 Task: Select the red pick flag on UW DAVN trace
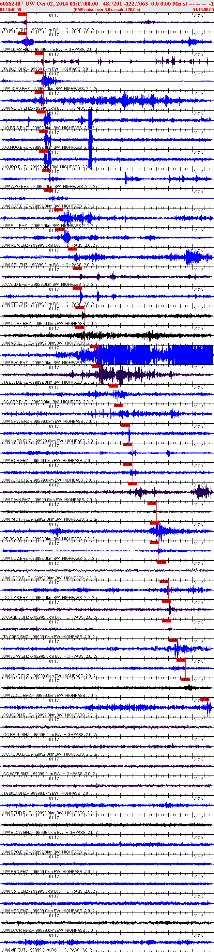pyautogui.click(x=133, y=484)
